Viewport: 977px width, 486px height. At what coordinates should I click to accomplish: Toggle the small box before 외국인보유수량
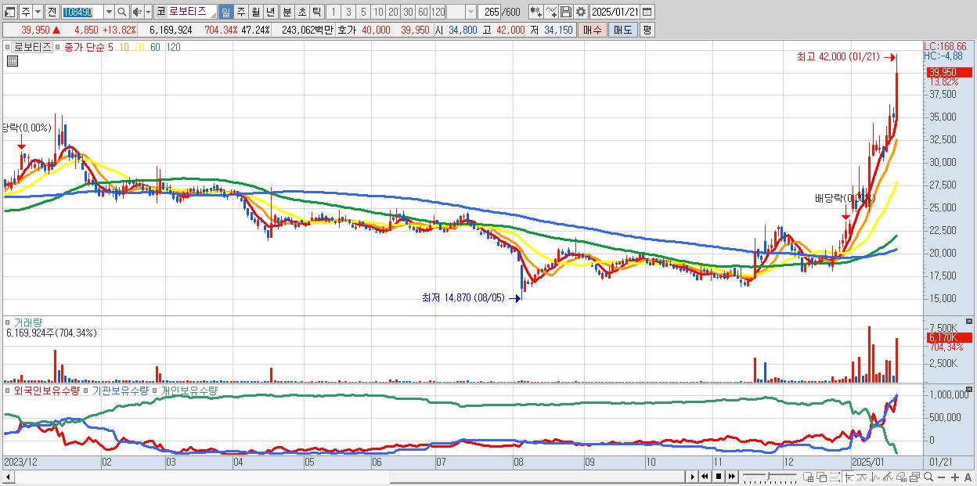[9, 390]
